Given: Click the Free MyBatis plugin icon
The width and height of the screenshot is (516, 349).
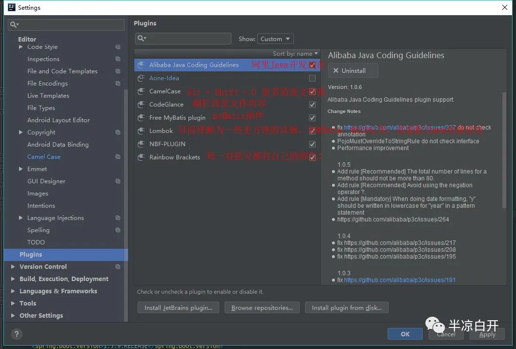Looking at the screenshot, I should 141,118.
